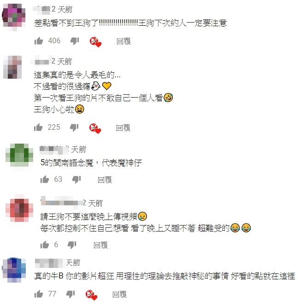This screenshot has height=307, width=298.
Task: Like the comment with 225 likes
Action: [x=38, y=127]
